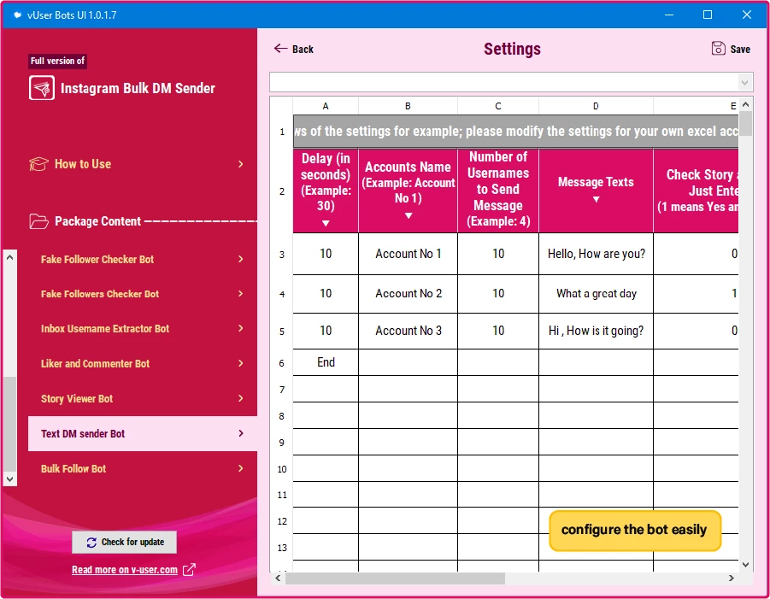The height and width of the screenshot is (599, 770).
Task: Click cell 'Account No 2'
Action: click(x=409, y=294)
